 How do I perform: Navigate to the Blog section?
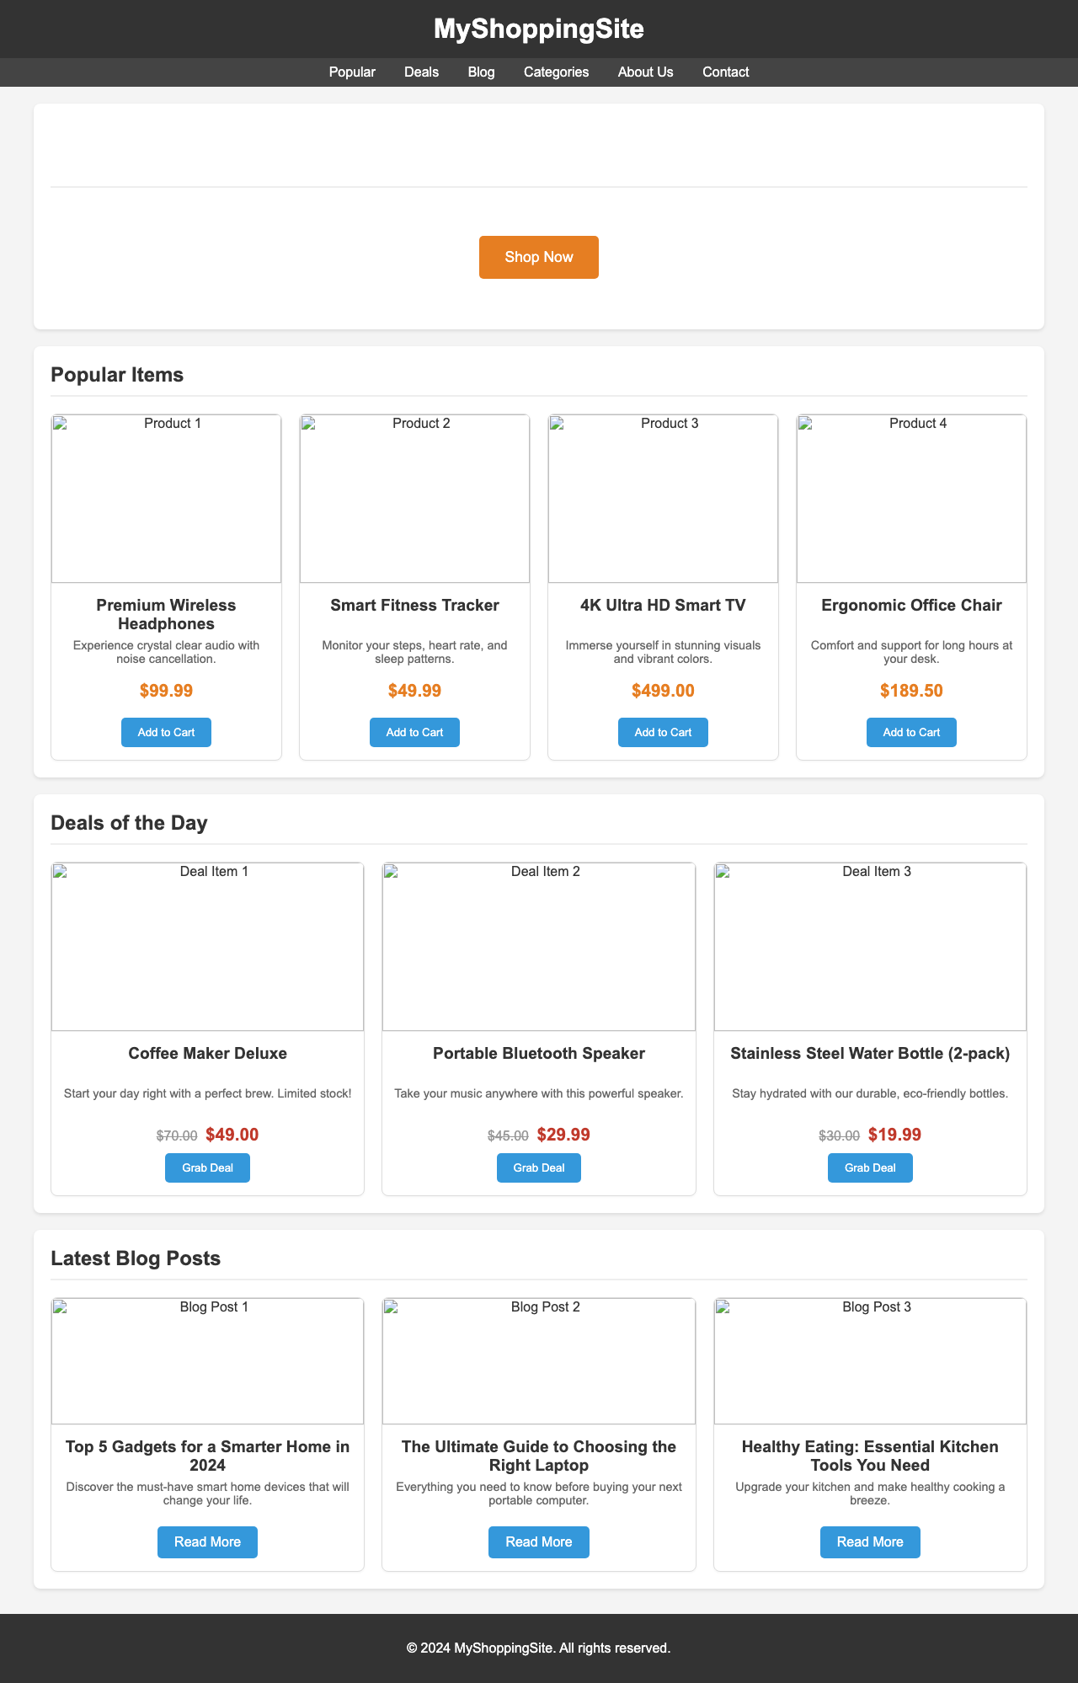pos(481,72)
